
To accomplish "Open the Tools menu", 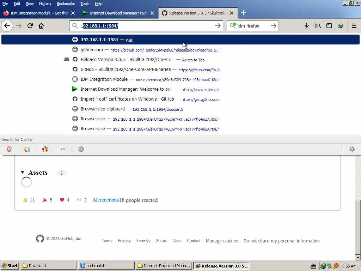I will pyautogui.click(x=85, y=4).
